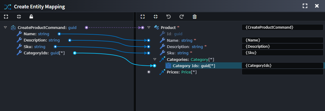Click empty mapping field for Prices

pyautogui.click(x=282, y=72)
